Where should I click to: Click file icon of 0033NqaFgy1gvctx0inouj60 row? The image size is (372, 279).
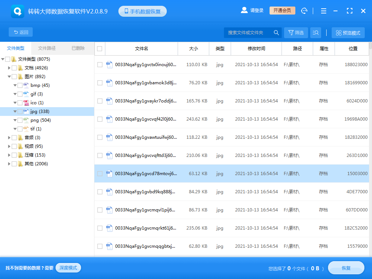tap(109, 65)
